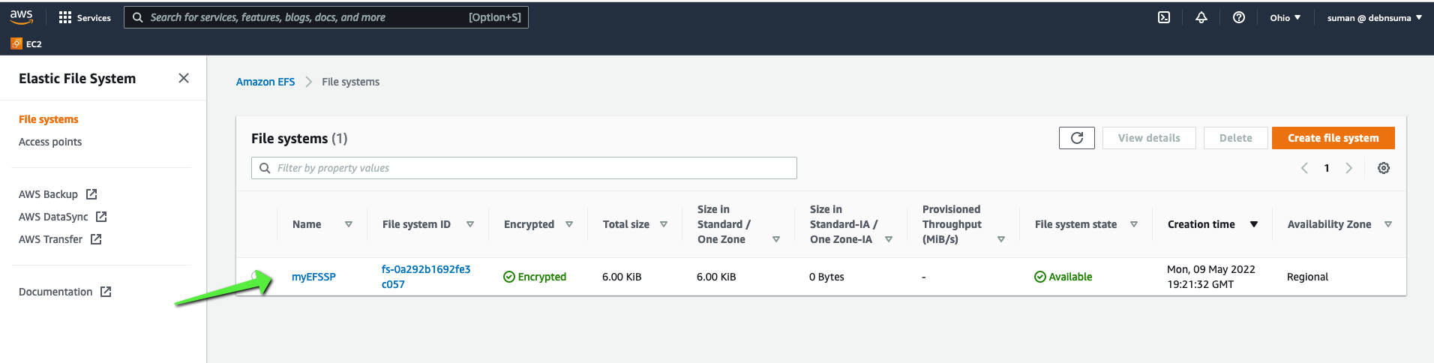Sort by Size in Standard-IA column arrow
This screenshot has width=1434, height=363.
tap(889, 239)
